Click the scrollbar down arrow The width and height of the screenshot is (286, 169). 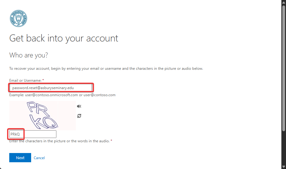click(284, 166)
